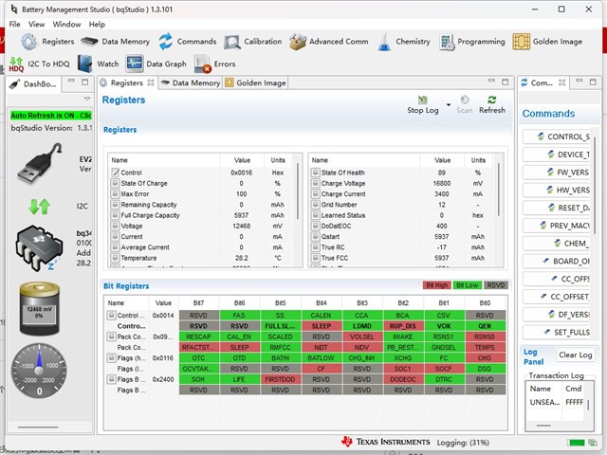Minimize the Registers view panel
607x455 pixels.
pyautogui.click(x=491, y=82)
